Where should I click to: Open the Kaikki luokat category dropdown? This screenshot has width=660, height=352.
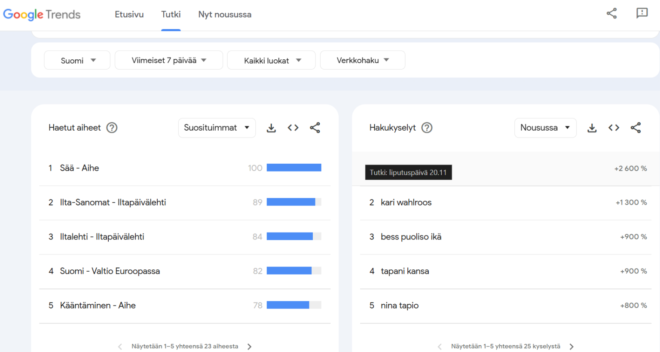[272, 60]
